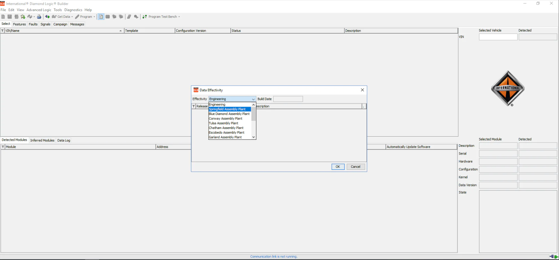559x260 pixels.
Task: Switch to the Features tab
Action: click(20, 24)
